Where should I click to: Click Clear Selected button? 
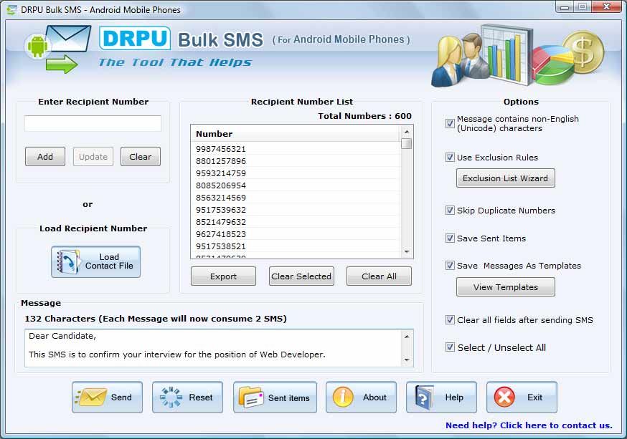tap(301, 276)
